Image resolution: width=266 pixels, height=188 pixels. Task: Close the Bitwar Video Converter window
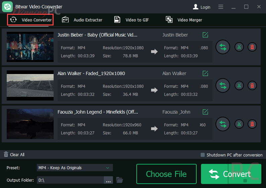pos(259,7)
